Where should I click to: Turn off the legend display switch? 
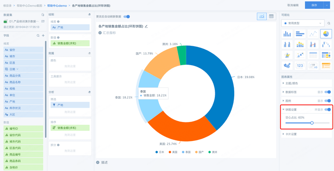click(x=328, y=101)
